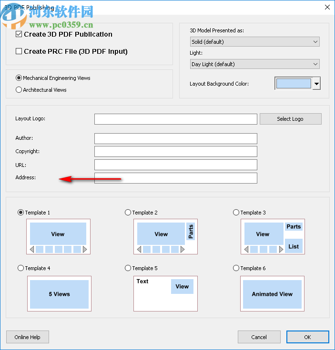335x350 pixels.
Task: Enable Create PRC File (3D PDF Input)
Action: (19, 51)
